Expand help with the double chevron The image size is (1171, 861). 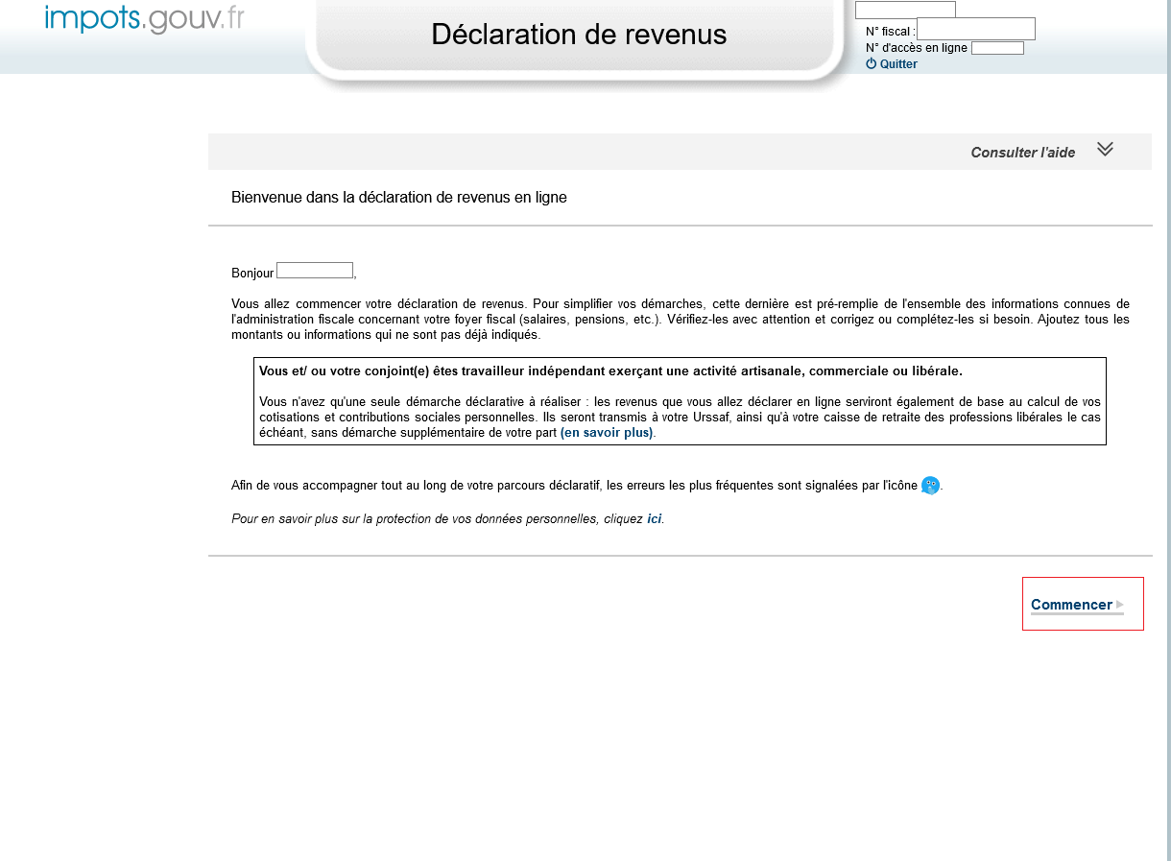1105,150
